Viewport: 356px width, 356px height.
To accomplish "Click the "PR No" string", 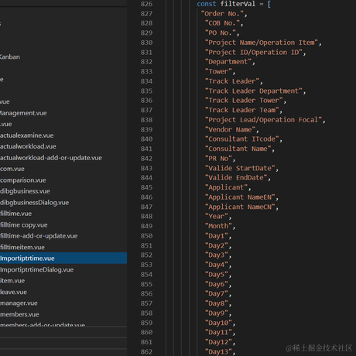I will [218, 159].
